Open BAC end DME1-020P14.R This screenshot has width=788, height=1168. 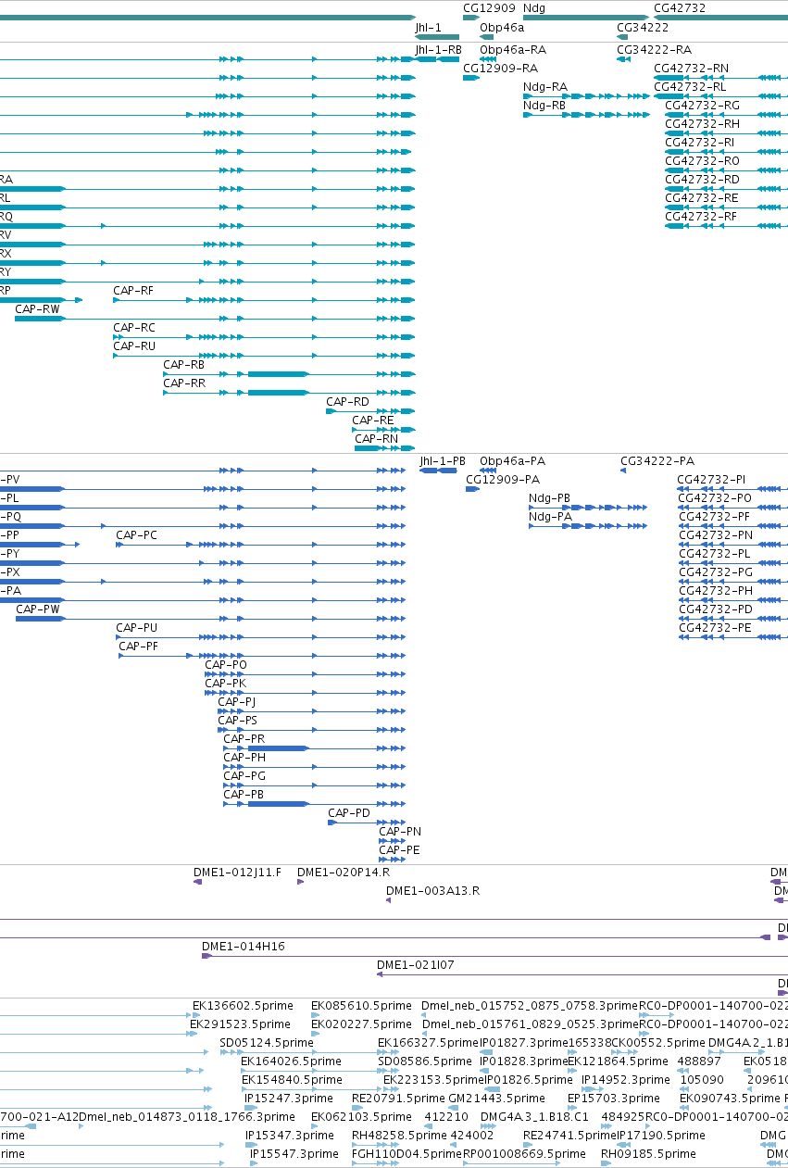[x=300, y=882]
